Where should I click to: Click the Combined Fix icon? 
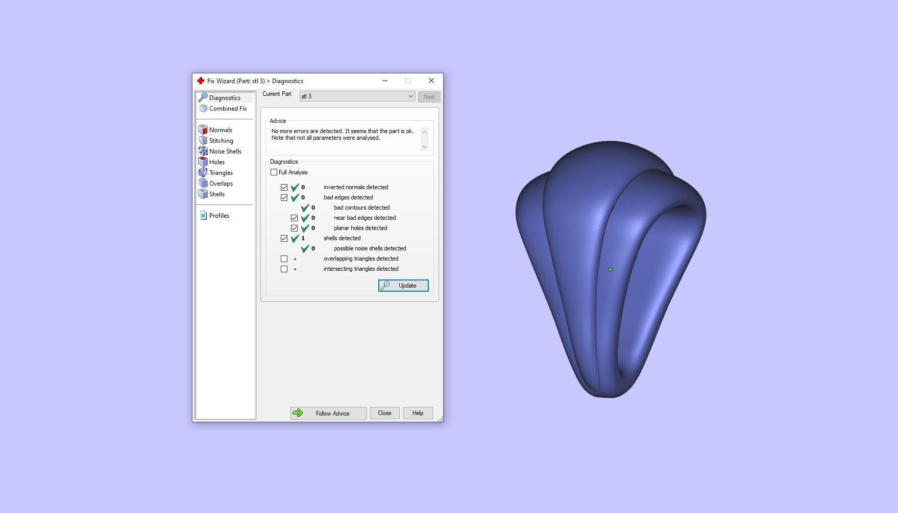[x=203, y=108]
